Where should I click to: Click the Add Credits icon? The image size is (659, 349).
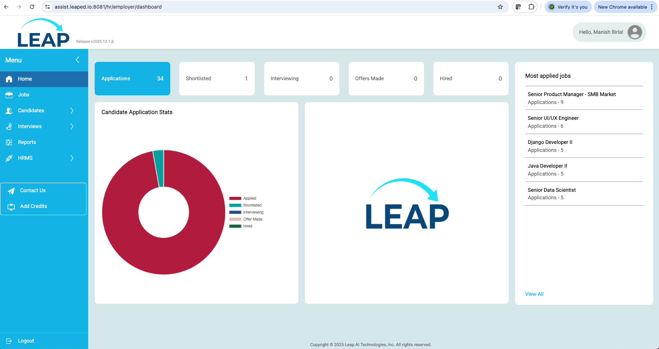pyautogui.click(x=11, y=207)
